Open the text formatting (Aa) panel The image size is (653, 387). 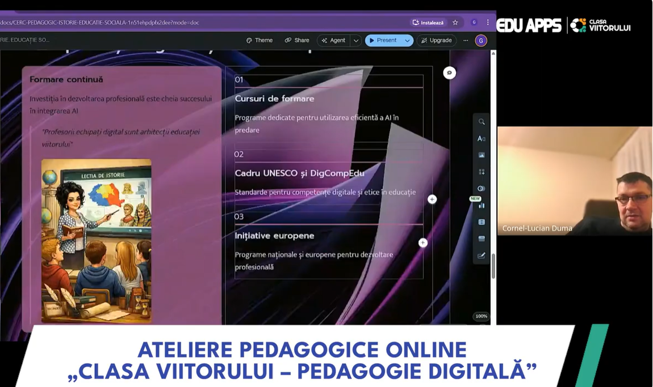pos(482,138)
